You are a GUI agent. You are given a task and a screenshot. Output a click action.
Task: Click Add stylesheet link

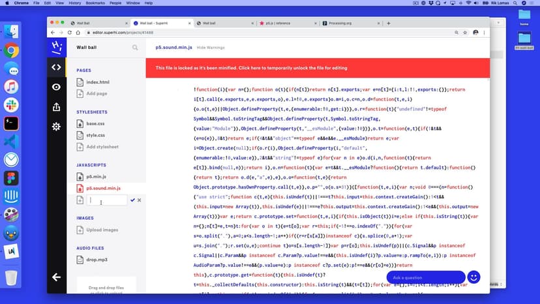(102, 147)
